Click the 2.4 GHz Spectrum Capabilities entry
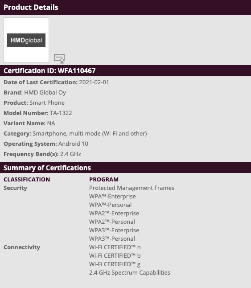 coord(130,272)
